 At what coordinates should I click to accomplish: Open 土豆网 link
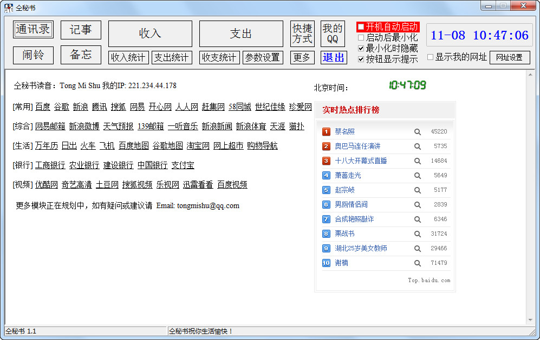(x=107, y=185)
